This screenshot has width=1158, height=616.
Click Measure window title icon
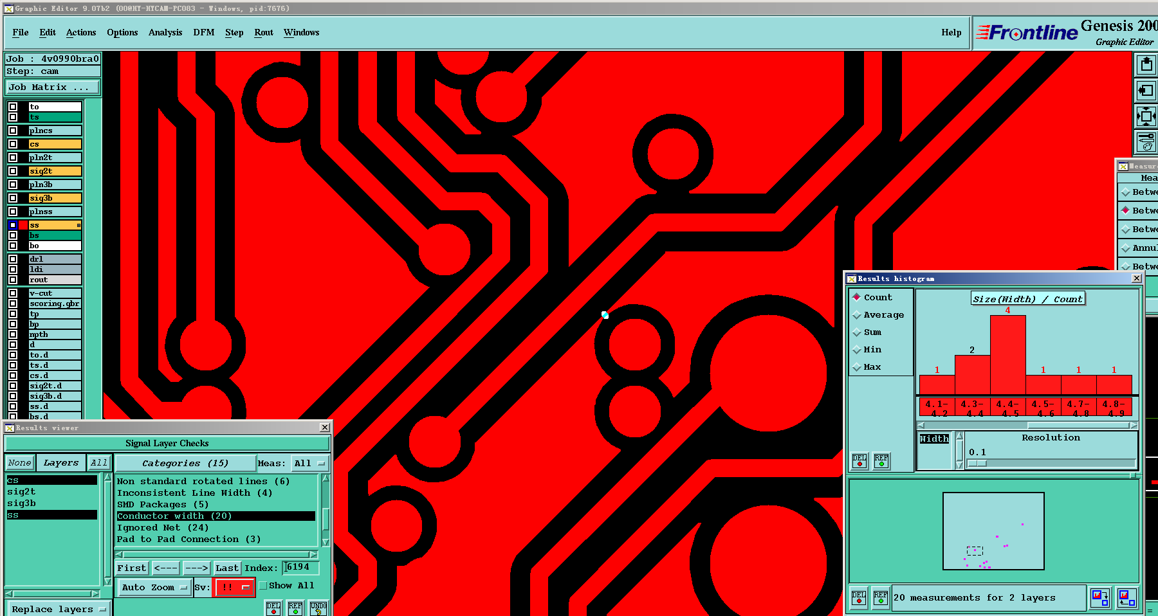click(x=1123, y=166)
